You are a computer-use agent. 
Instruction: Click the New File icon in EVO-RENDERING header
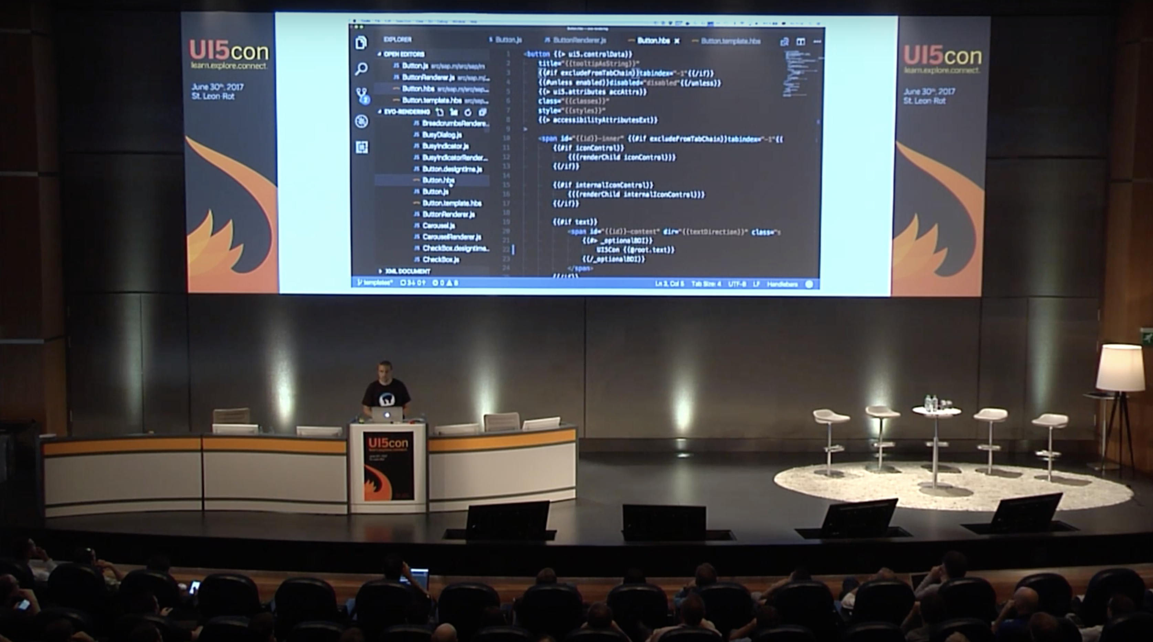440,112
